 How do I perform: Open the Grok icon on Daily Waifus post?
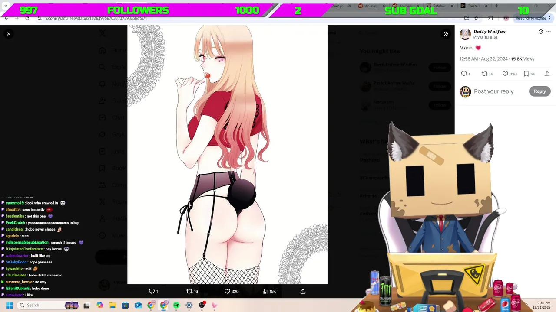pos(541,32)
